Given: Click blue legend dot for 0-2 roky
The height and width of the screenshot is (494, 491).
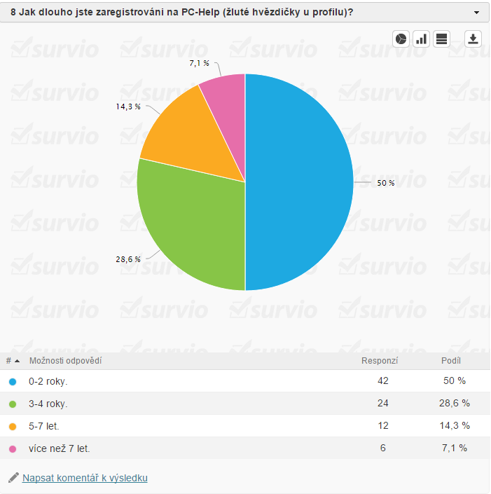Looking at the screenshot, I should pyautogui.click(x=12, y=382).
